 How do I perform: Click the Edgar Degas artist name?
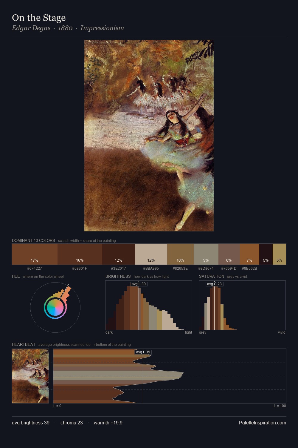pyautogui.click(x=31, y=28)
